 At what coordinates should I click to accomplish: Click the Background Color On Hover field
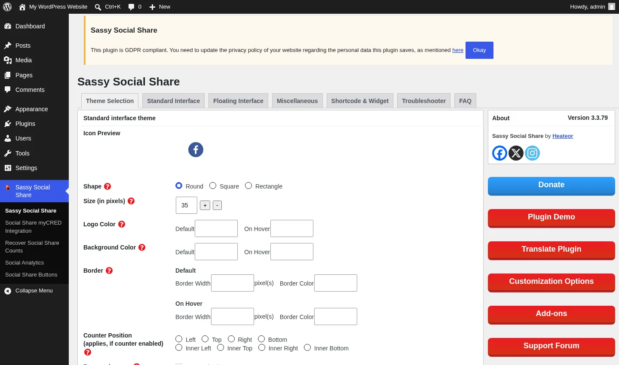tap(292, 252)
